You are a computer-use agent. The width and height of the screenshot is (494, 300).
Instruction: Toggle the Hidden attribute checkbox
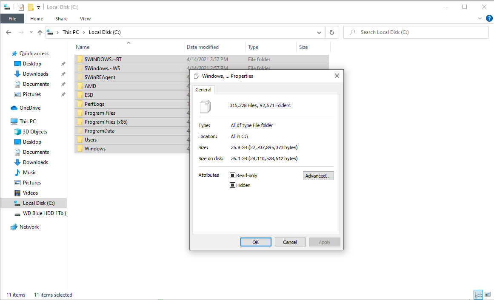tap(232, 185)
